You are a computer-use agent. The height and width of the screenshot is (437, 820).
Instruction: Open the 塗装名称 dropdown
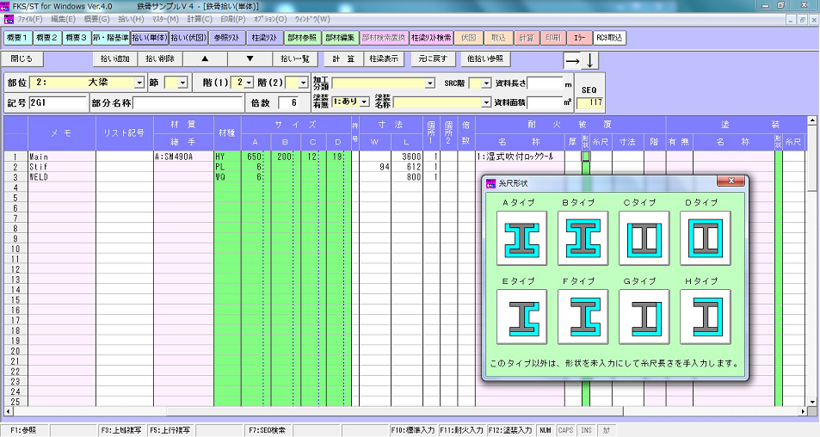pos(486,102)
